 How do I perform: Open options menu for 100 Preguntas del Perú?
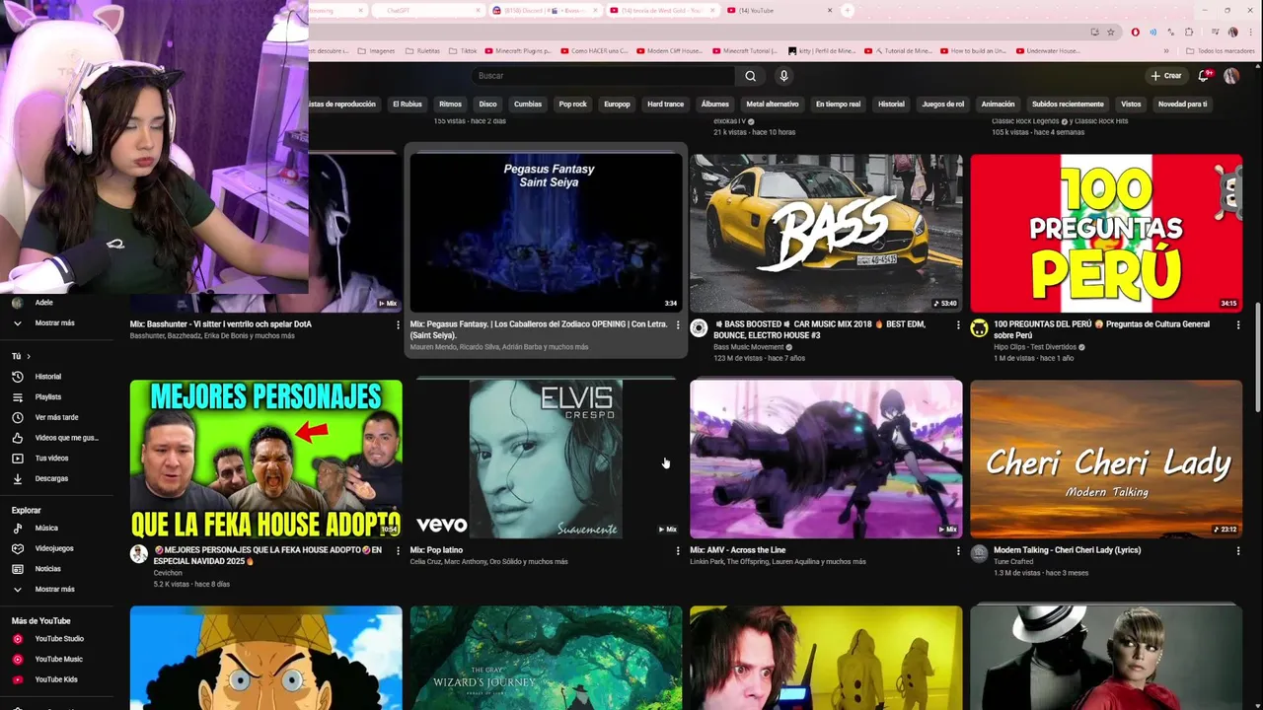[1238, 324]
